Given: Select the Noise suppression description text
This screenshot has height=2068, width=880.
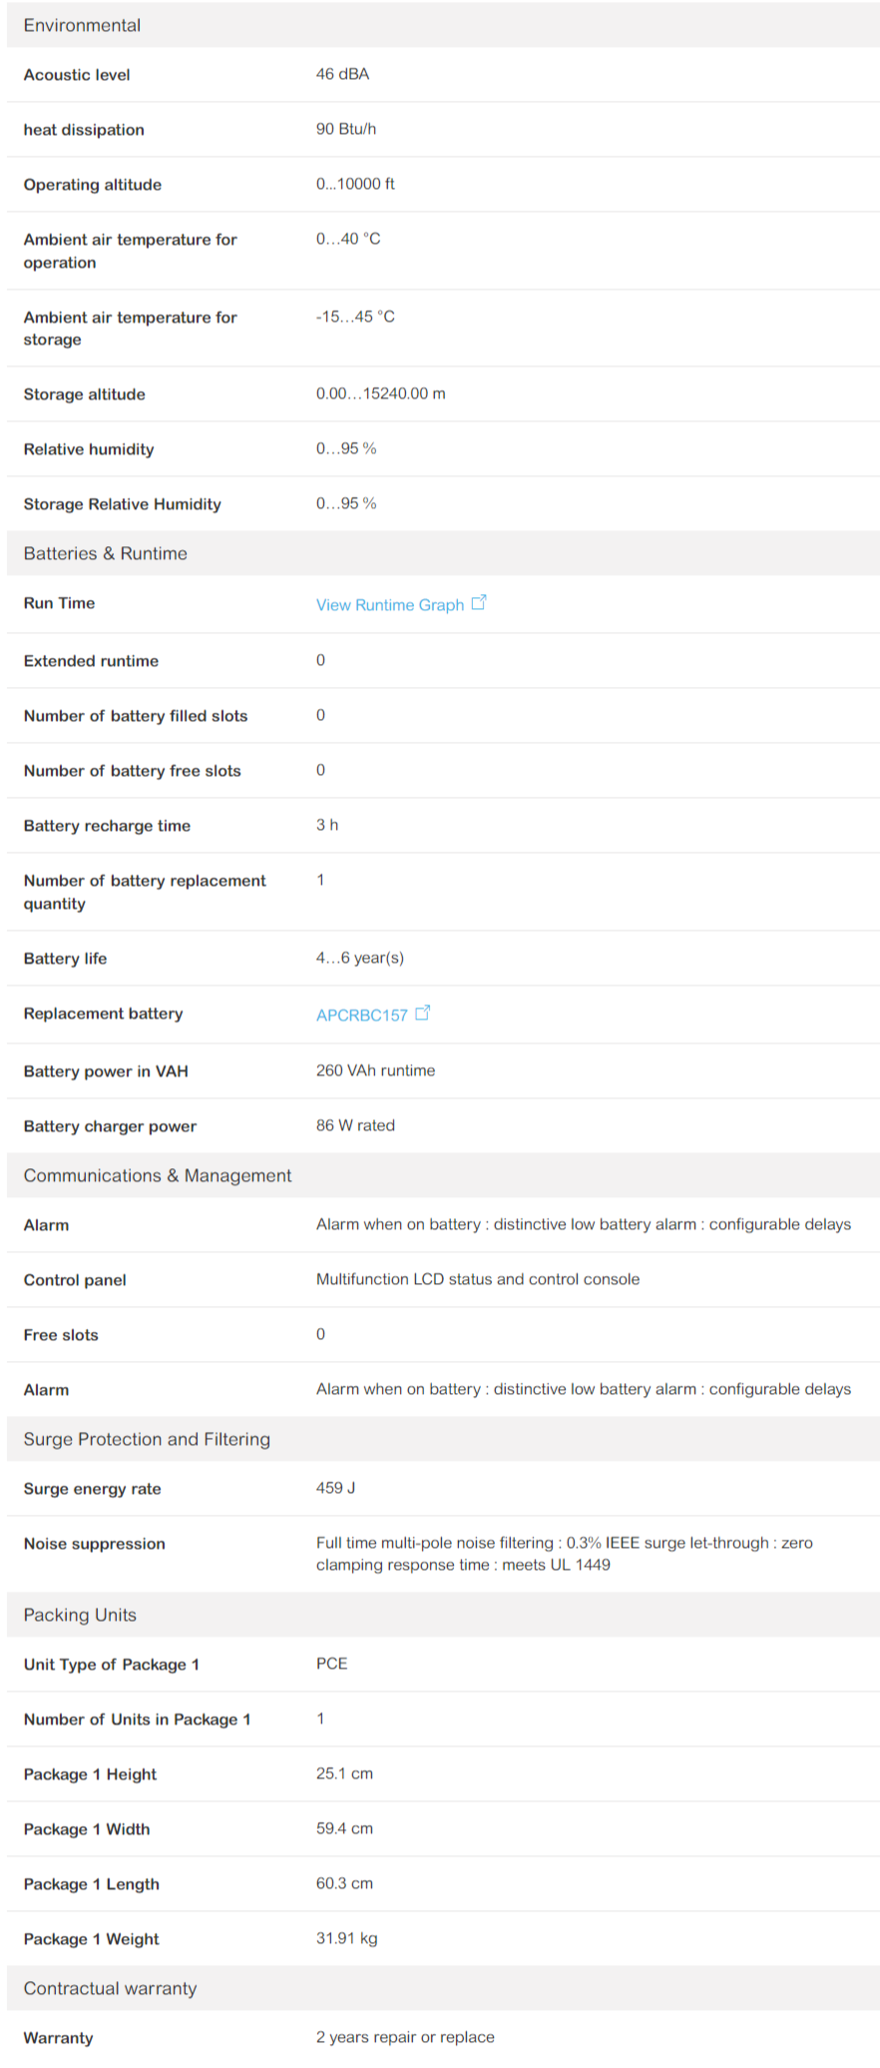Looking at the screenshot, I should coord(565,1554).
